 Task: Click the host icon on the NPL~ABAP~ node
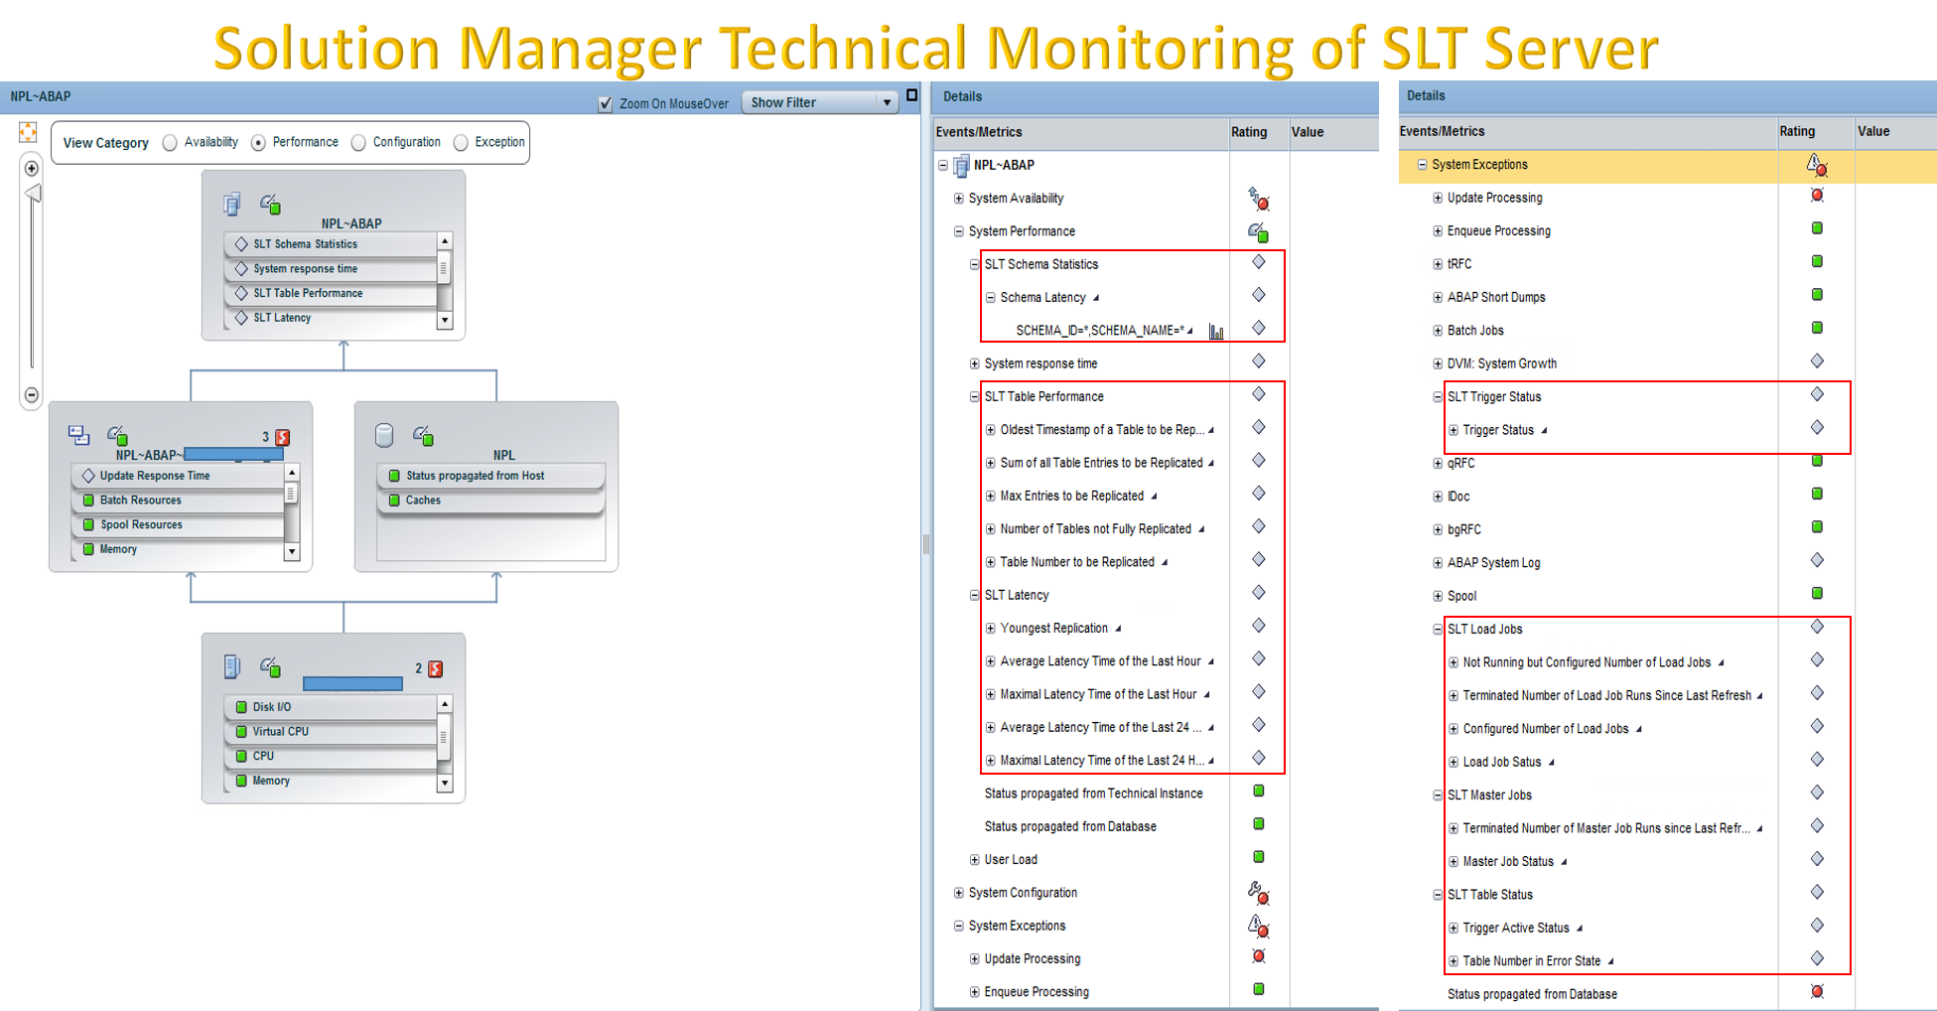79,436
